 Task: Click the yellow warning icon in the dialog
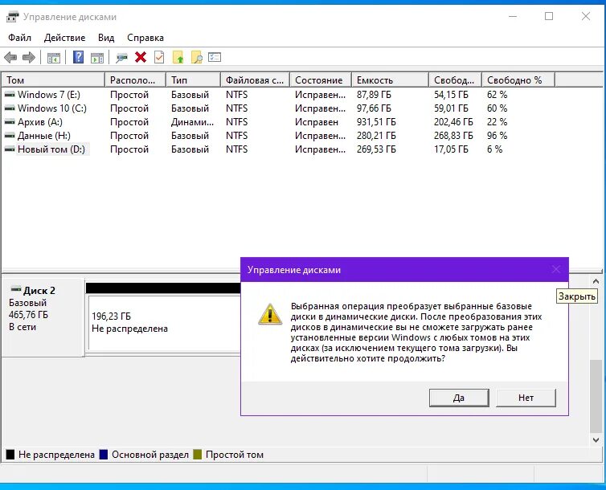pyautogui.click(x=270, y=314)
